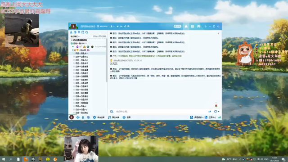Open the chat bubble options dropdown

(x=216, y=112)
